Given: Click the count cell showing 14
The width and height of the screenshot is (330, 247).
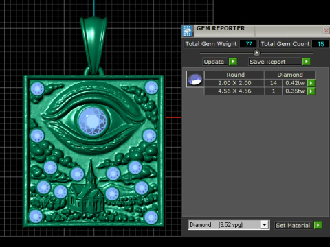Looking at the screenshot, I should pos(273,83).
